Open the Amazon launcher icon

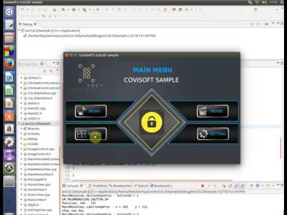click(9, 129)
